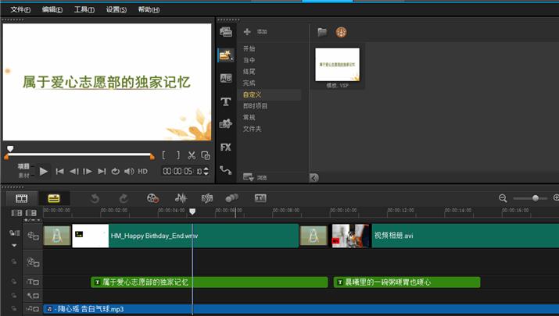Open the 设置 menu
Viewport: 559px width, 316px height.
(116, 9)
